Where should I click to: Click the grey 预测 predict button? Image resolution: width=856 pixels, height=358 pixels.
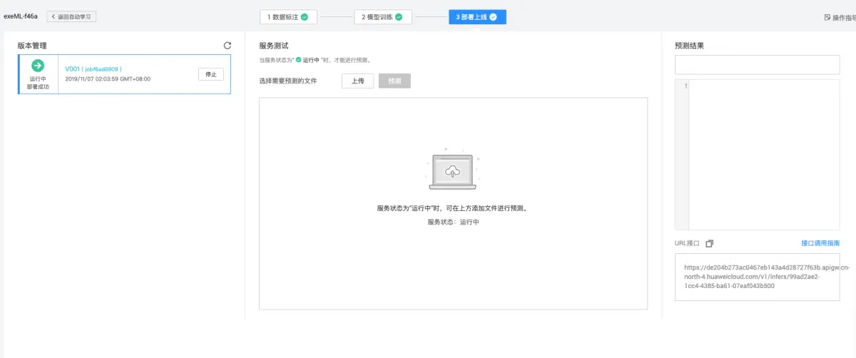click(394, 81)
